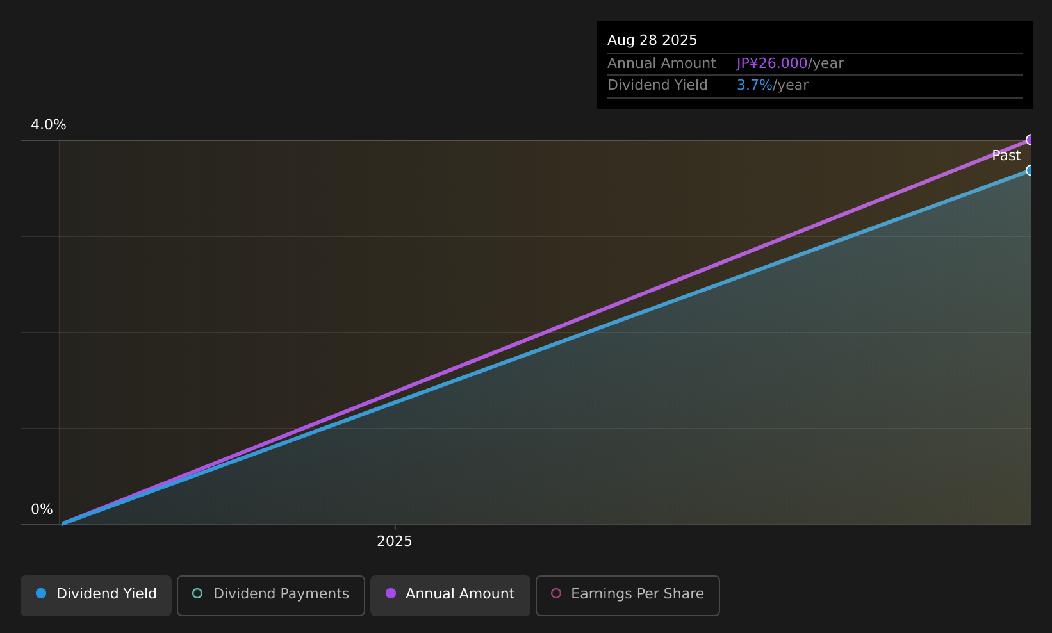This screenshot has width=1052, height=633.
Task: Click the 3.7%/year dividend yield value
Action: tap(773, 85)
